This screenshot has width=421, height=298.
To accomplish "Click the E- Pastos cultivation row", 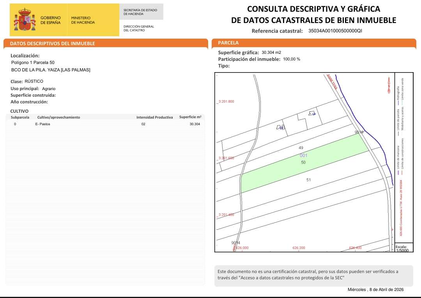I will click(42, 124).
